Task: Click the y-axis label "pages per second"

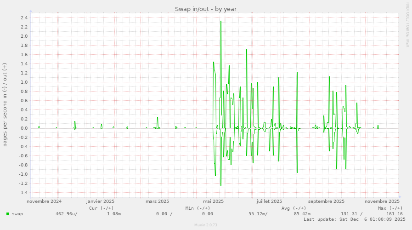Action: (x=5, y=105)
